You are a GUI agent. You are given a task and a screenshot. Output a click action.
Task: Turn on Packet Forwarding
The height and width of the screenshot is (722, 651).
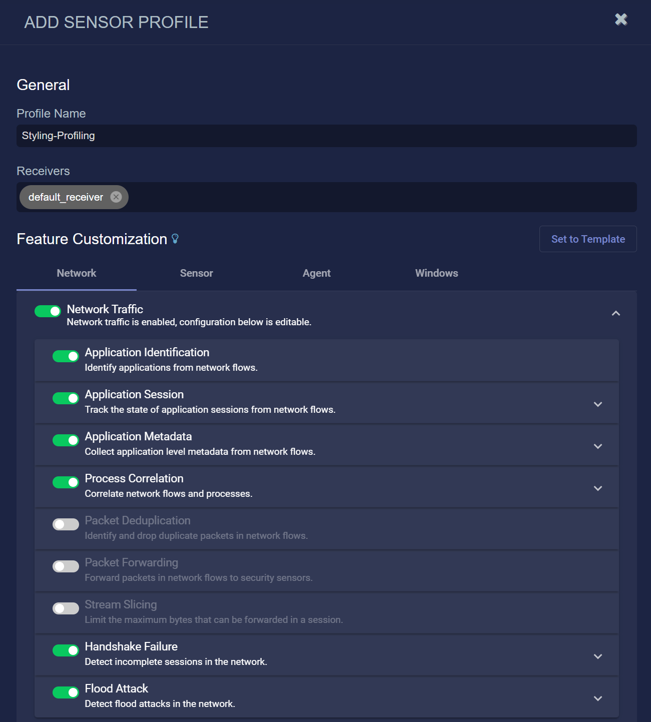point(66,566)
